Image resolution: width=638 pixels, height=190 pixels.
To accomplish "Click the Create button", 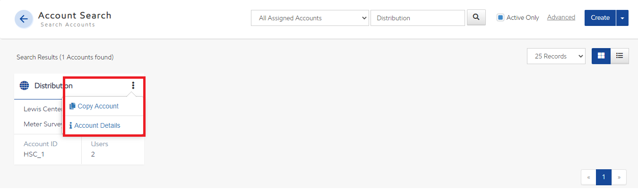I will tap(600, 18).
